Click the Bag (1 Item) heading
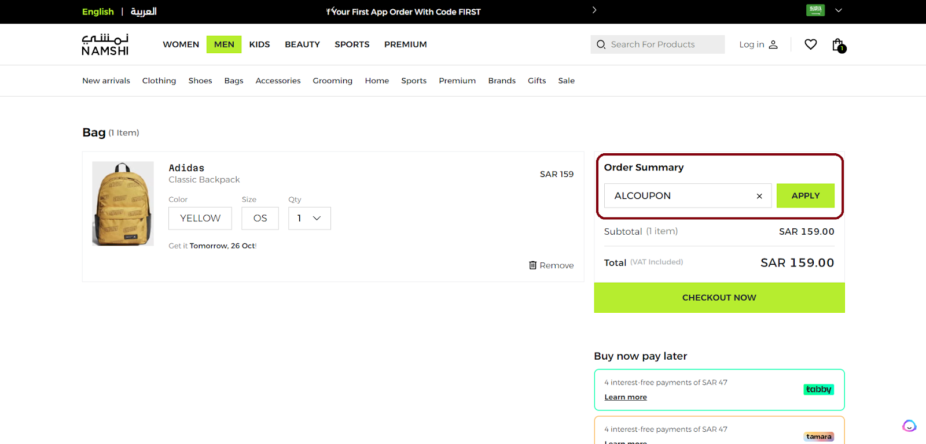 point(111,133)
